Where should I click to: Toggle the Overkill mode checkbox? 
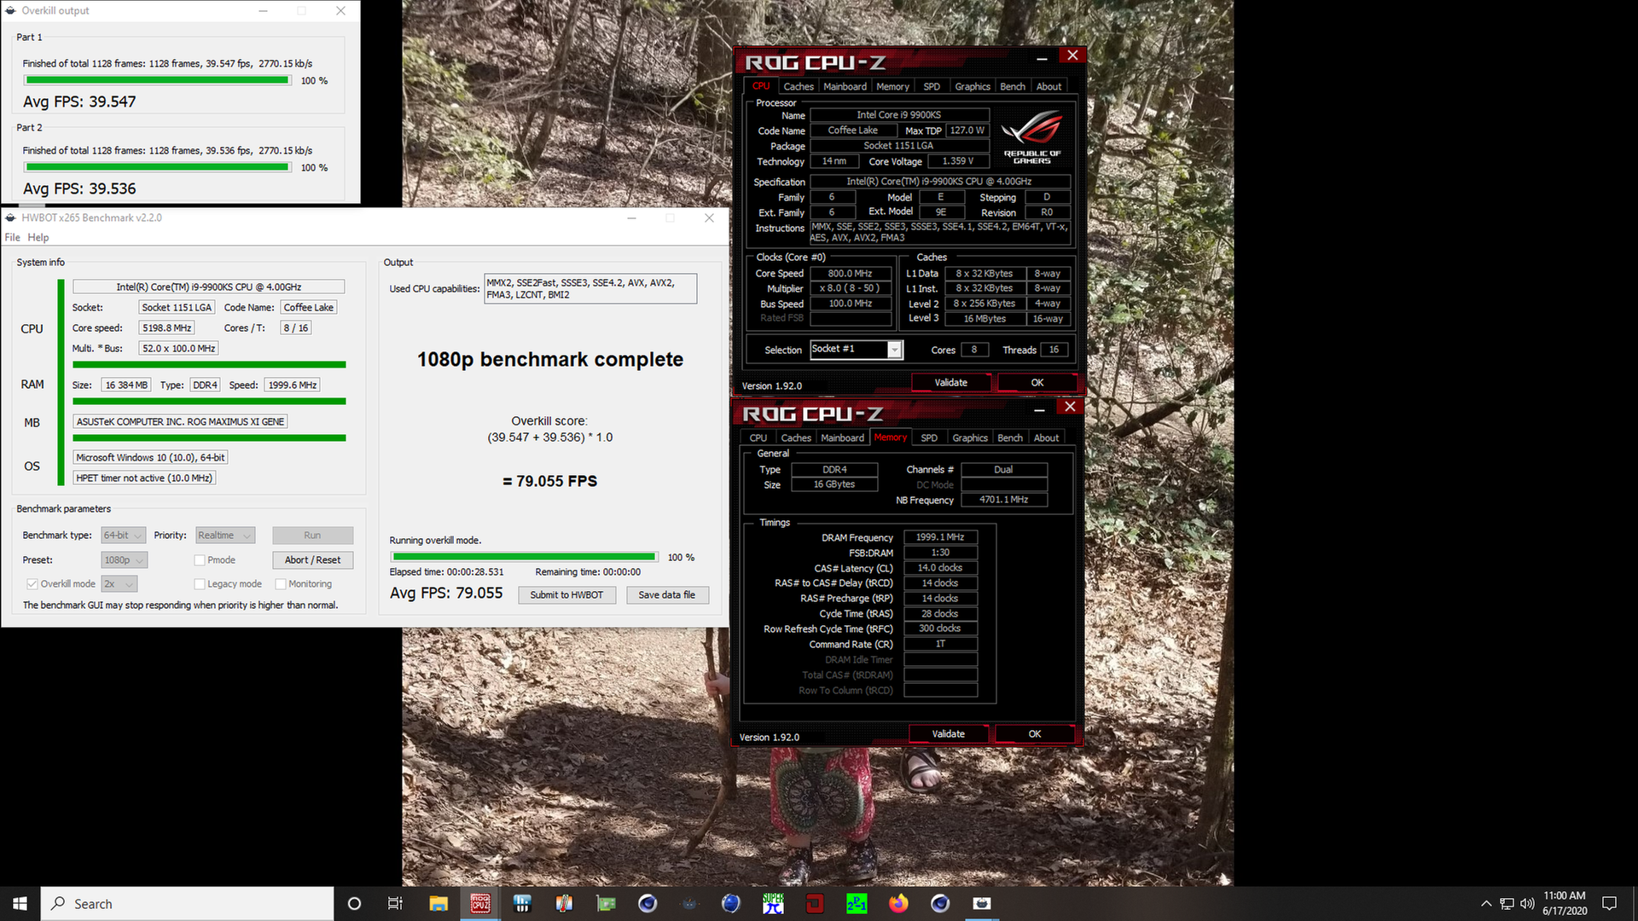tap(32, 584)
